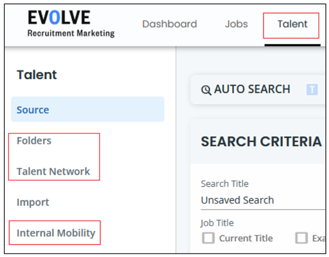Click the Talent heading in sidebar

click(x=37, y=75)
